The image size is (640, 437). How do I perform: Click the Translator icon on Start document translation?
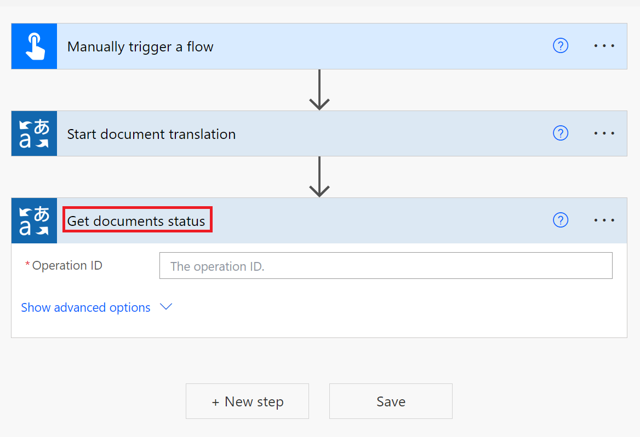click(x=33, y=133)
